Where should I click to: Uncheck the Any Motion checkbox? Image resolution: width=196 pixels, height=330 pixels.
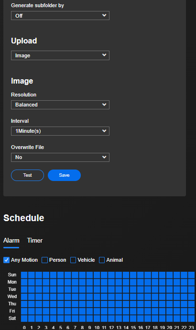(6, 260)
